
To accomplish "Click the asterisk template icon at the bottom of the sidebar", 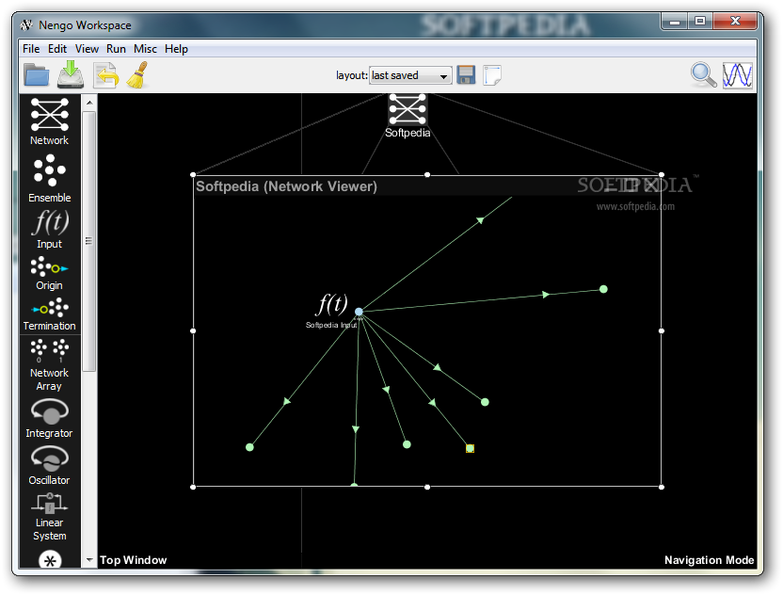I will point(50,560).
